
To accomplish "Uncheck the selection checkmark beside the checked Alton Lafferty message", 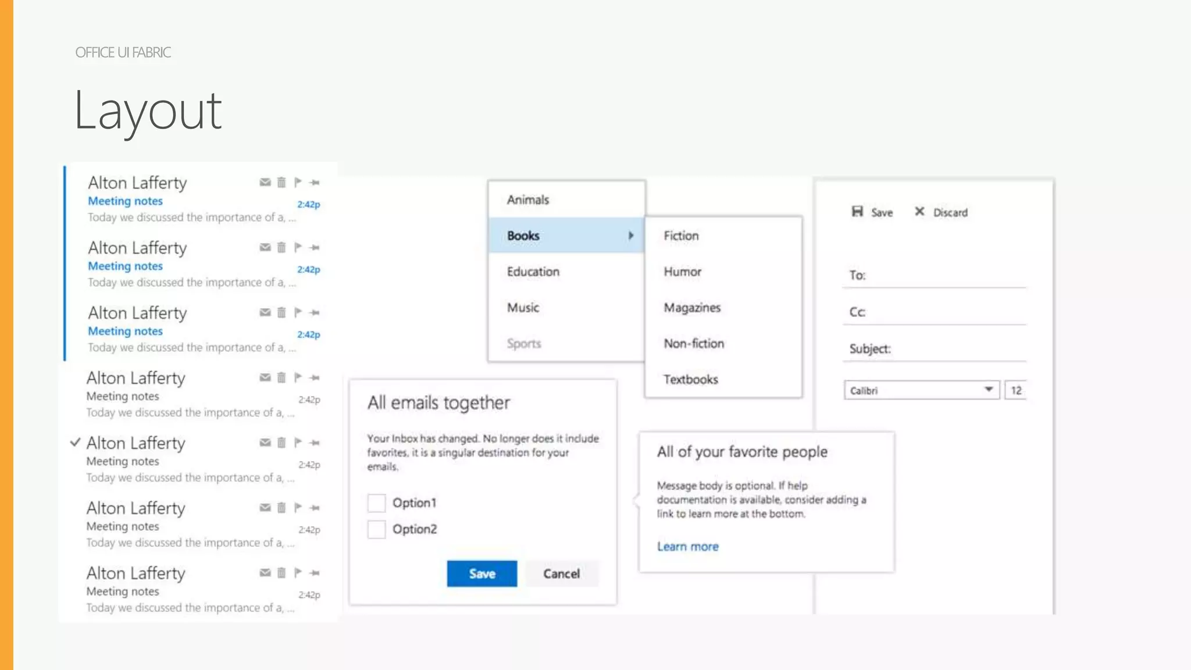I will pos(75,443).
